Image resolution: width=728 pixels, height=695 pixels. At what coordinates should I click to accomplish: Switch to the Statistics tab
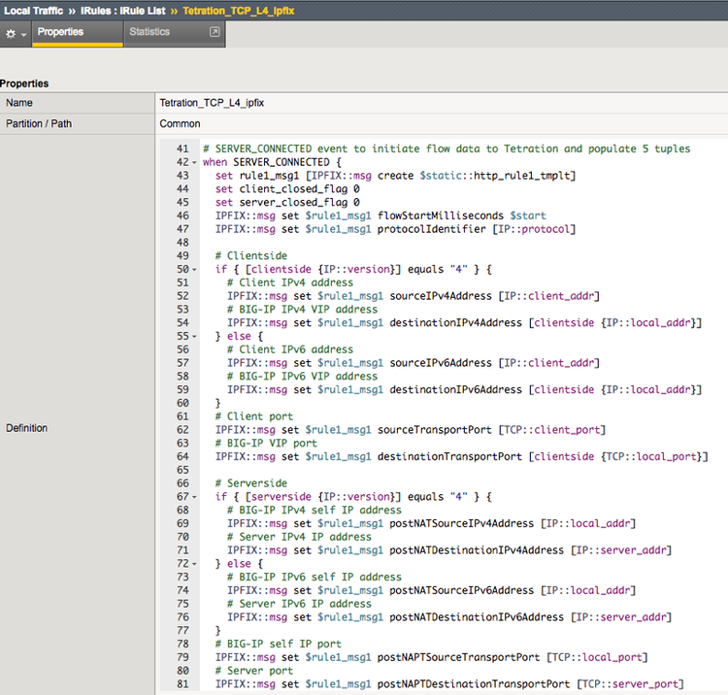149,32
